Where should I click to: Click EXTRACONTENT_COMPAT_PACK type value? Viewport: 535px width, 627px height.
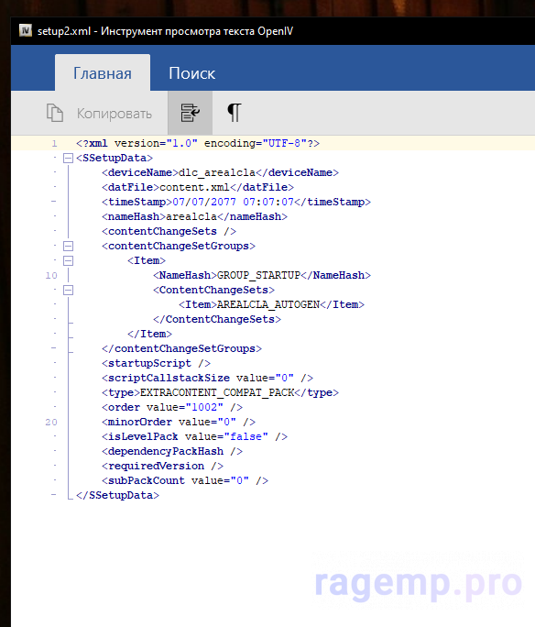click(217, 392)
